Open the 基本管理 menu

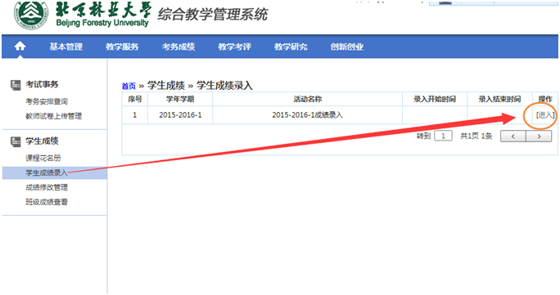pyautogui.click(x=66, y=47)
